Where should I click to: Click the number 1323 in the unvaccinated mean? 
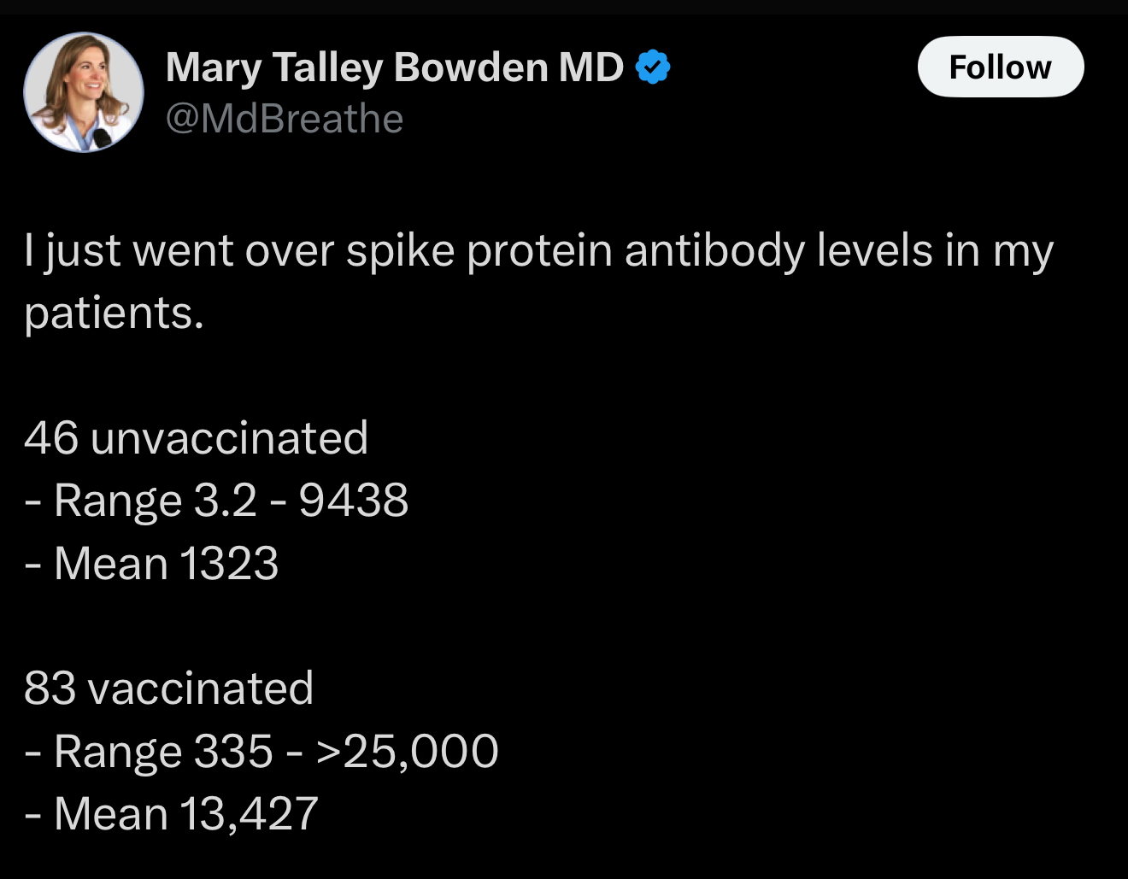[x=229, y=564]
